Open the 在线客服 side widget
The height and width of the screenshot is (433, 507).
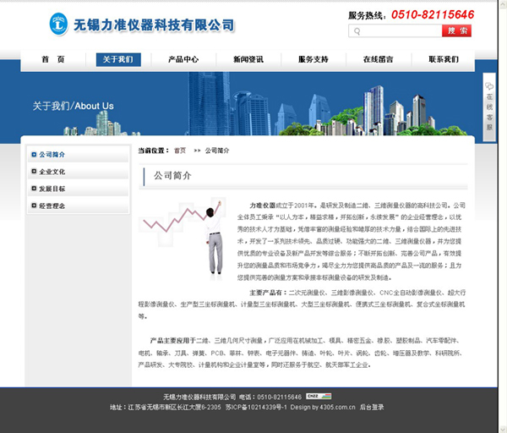click(x=489, y=107)
